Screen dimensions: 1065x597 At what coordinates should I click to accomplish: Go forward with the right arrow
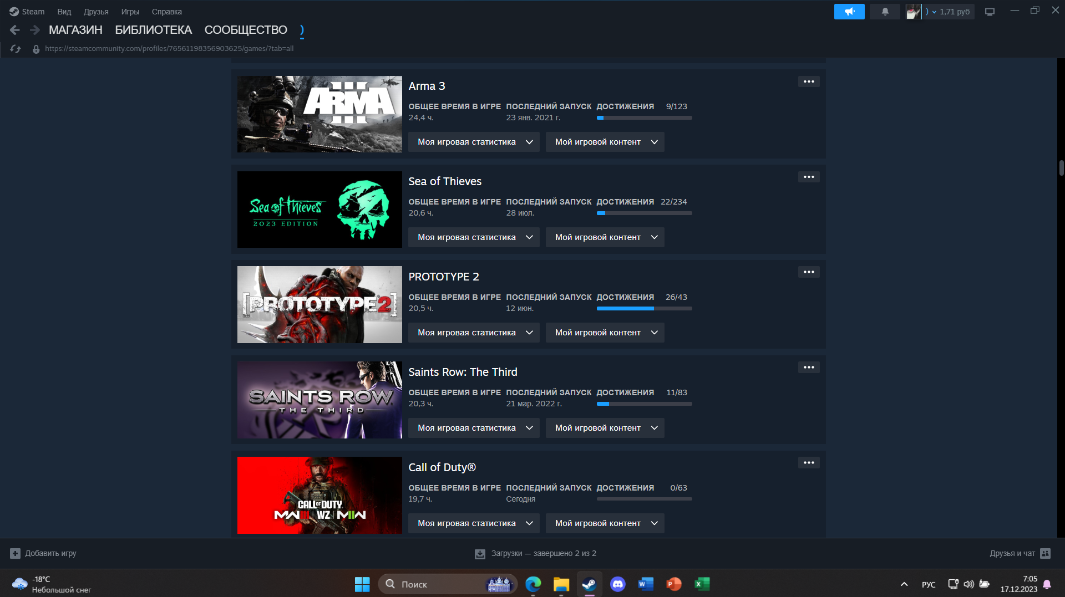click(34, 30)
